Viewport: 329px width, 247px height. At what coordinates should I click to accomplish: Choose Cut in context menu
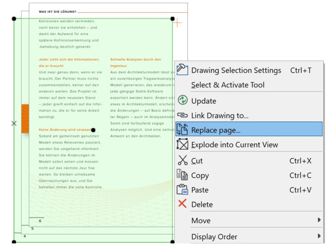pyautogui.click(x=249, y=161)
